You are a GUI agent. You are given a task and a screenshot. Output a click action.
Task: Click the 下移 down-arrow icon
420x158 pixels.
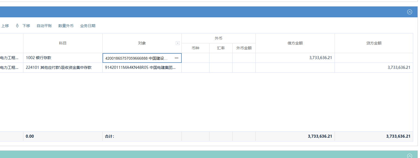tap(17, 26)
